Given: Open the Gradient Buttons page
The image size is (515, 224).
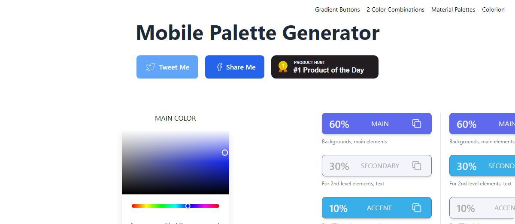Looking at the screenshot, I should [x=337, y=9].
